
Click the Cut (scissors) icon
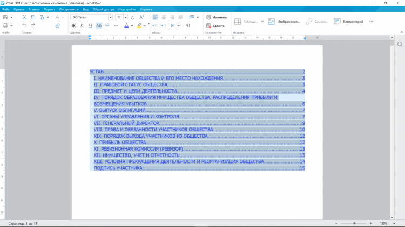[x=24, y=17]
